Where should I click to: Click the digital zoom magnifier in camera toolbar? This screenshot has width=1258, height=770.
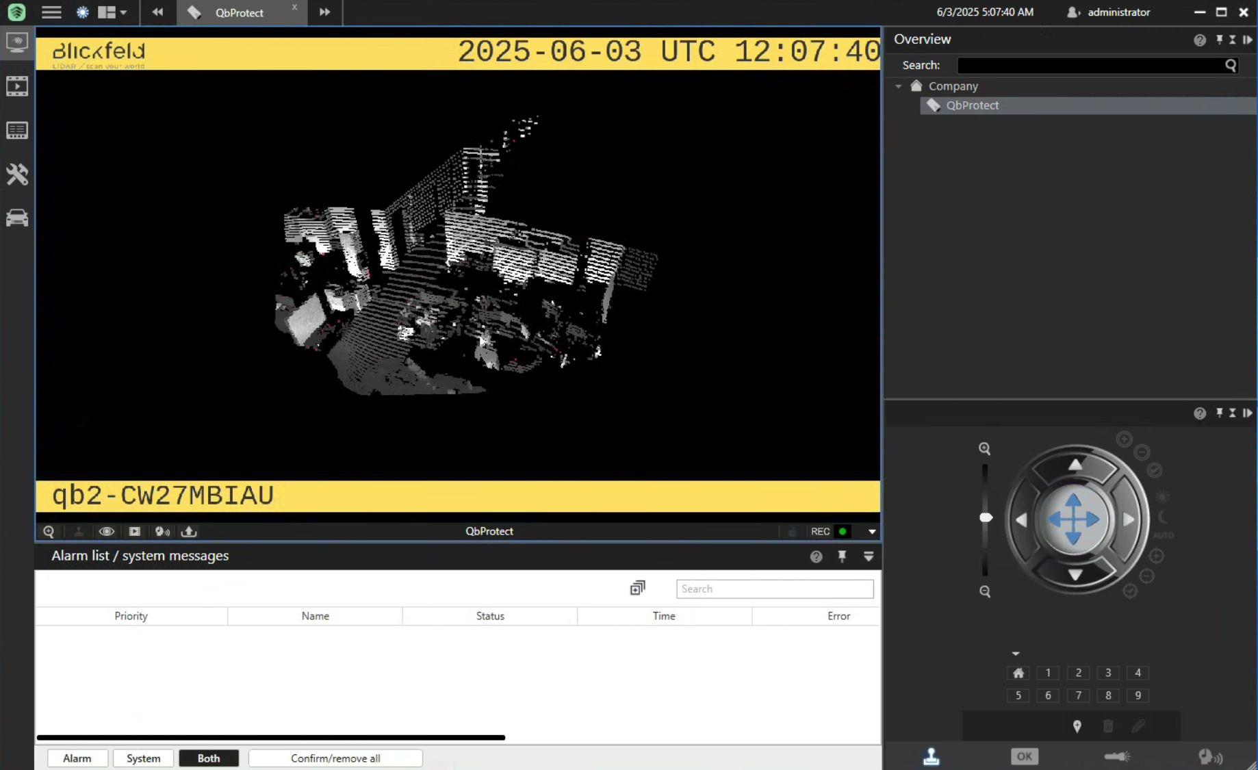49,531
